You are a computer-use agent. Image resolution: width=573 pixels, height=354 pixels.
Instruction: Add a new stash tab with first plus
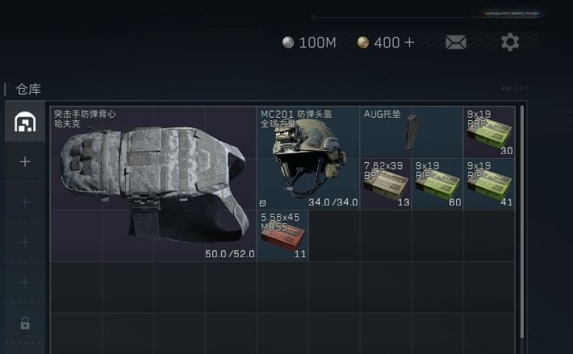[25, 161]
